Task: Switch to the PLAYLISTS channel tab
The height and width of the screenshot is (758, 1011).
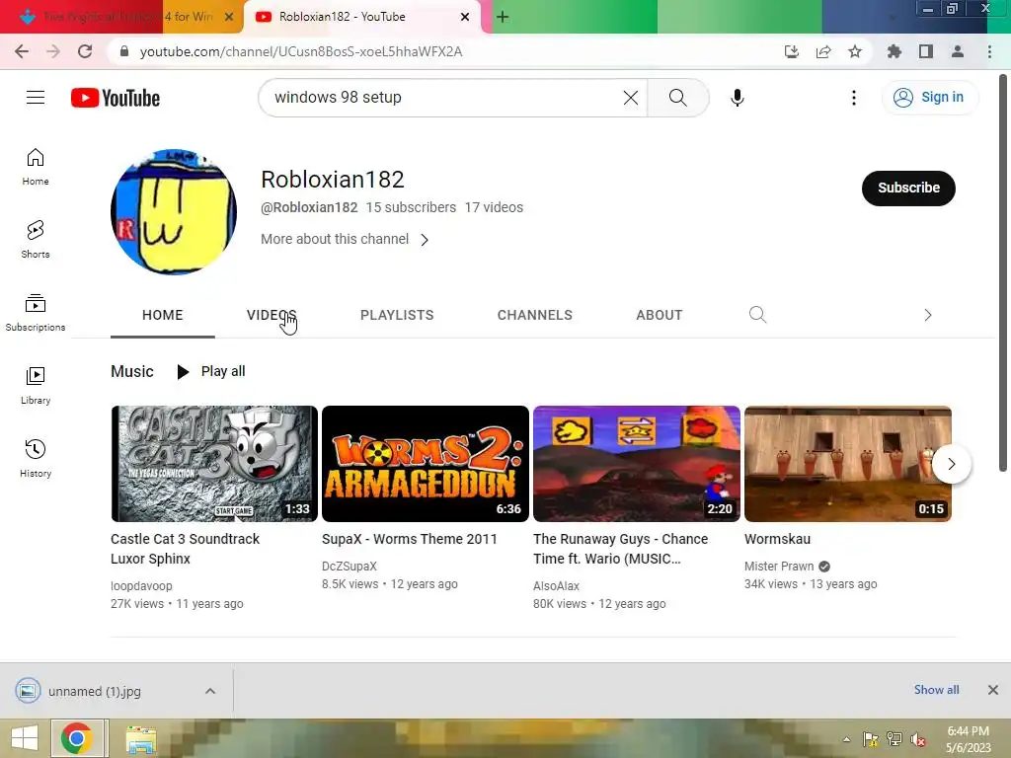Action: point(397,315)
